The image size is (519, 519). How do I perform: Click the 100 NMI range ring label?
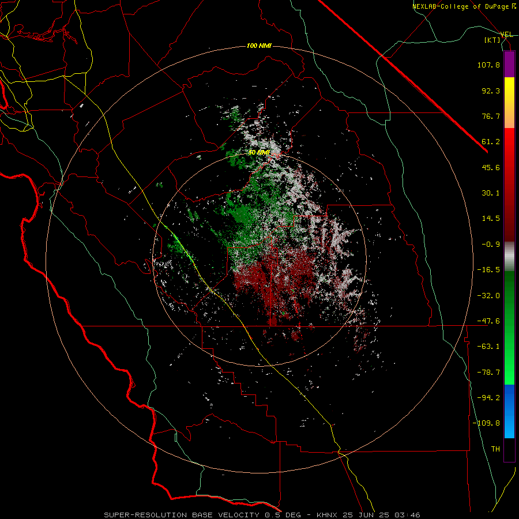pos(259,46)
